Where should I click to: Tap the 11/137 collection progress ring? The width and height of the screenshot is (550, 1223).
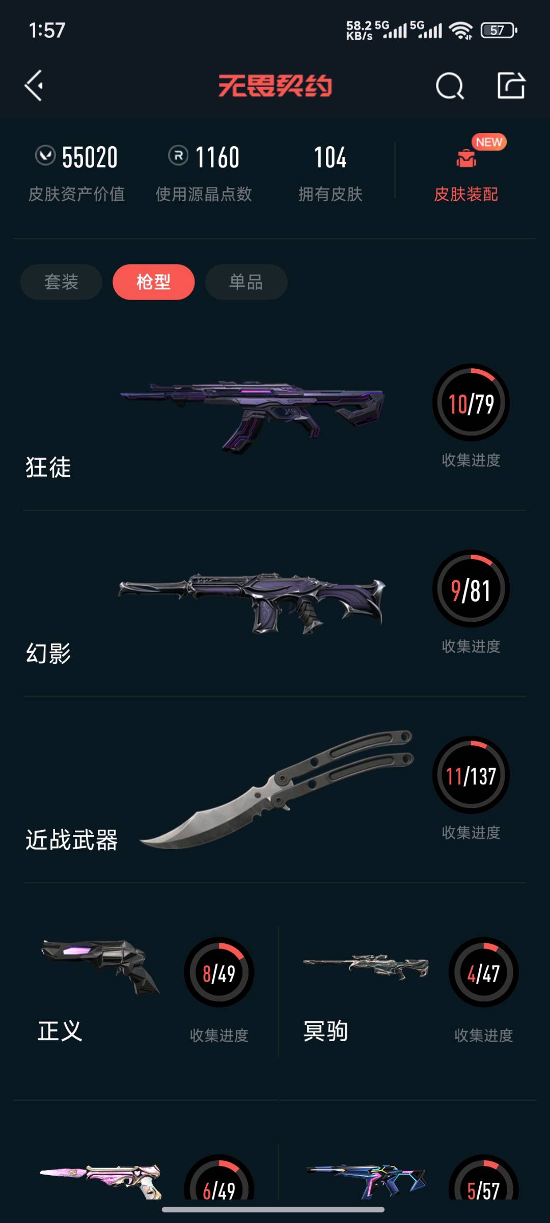click(x=471, y=775)
